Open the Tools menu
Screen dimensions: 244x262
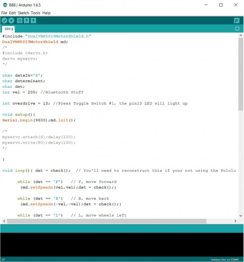click(36, 13)
